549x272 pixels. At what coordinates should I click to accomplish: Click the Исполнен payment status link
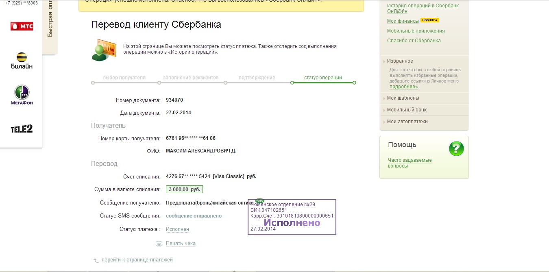coord(177,229)
